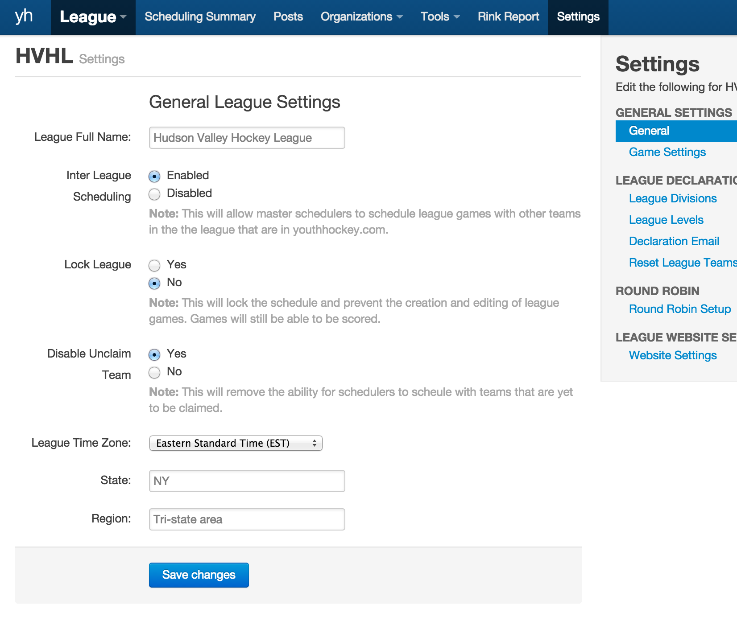Image resolution: width=737 pixels, height=617 pixels.
Task: Navigate to League Divisions
Action: (x=672, y=199)
